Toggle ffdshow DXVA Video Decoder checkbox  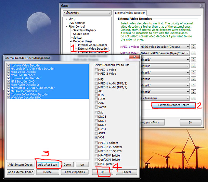click(9, 94)
